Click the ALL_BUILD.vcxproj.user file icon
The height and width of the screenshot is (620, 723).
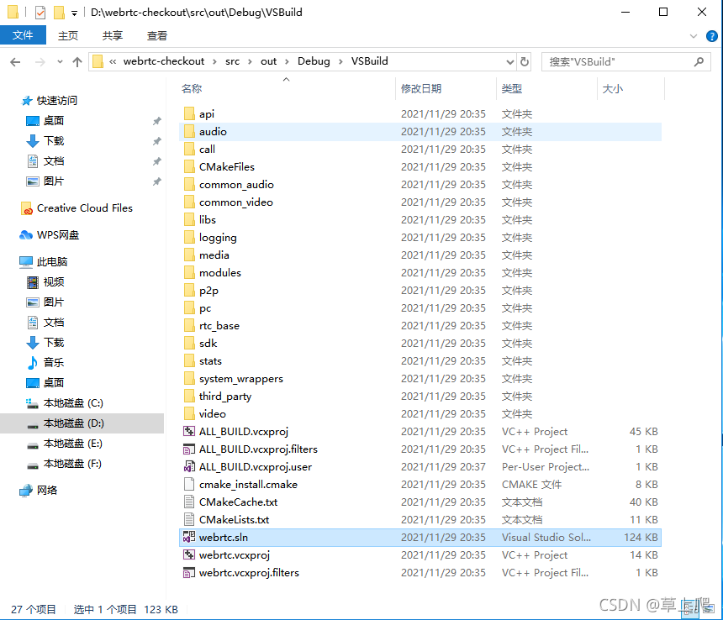tap(189, 466)
